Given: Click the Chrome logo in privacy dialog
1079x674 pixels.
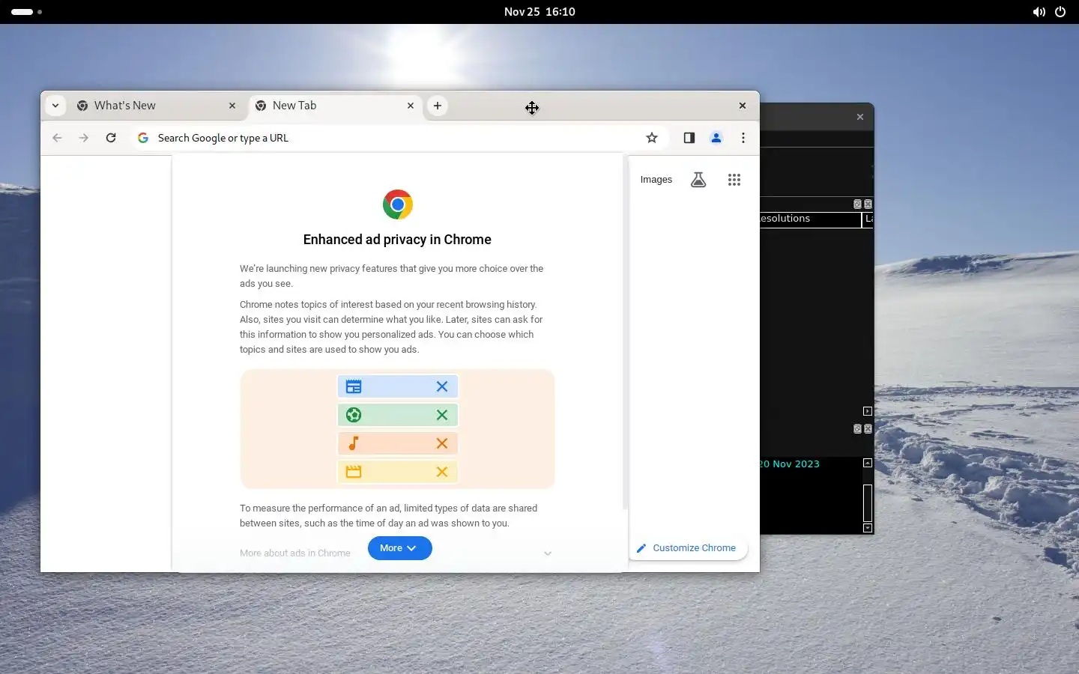Looking at the screenshot, I should pyautogui.click(x=398, y=204).
